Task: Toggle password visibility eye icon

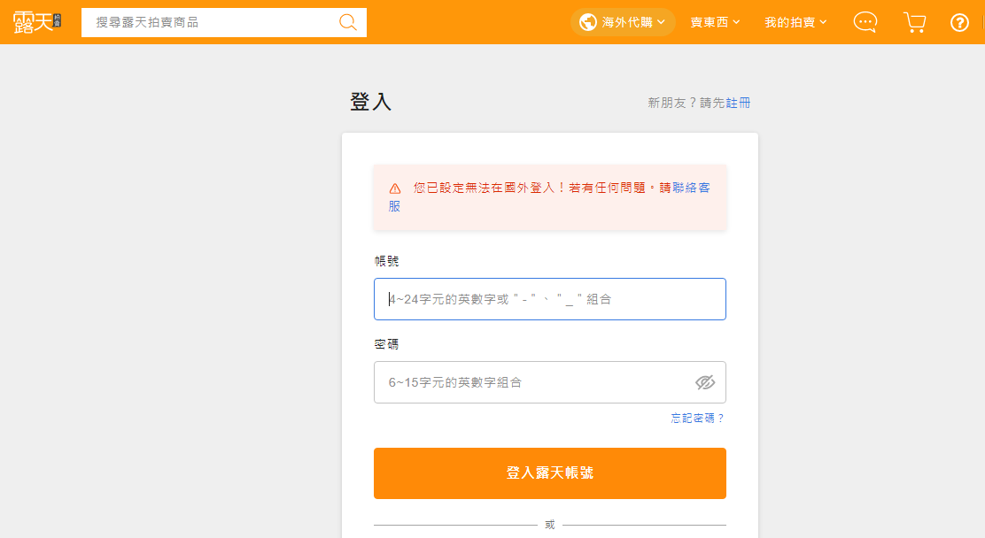Action: tap(705, 382)
